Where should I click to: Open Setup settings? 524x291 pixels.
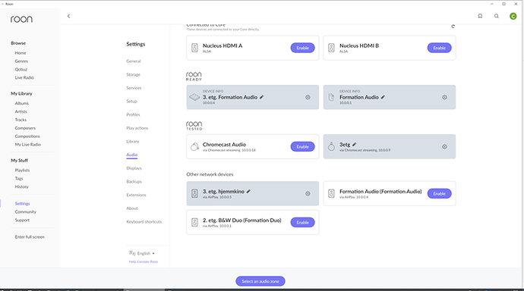click(131, 102)
